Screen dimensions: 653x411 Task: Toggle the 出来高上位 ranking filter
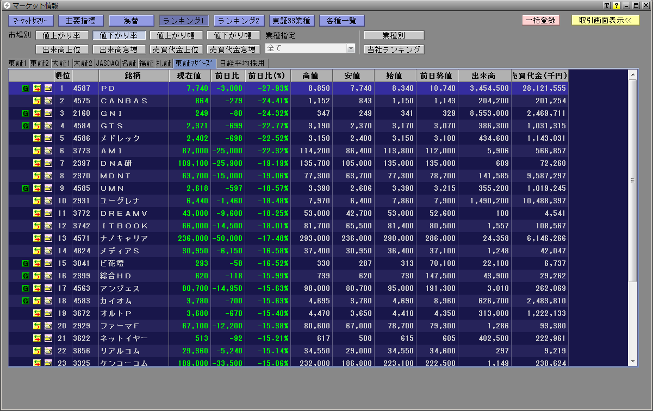click(x=62, y=49)
